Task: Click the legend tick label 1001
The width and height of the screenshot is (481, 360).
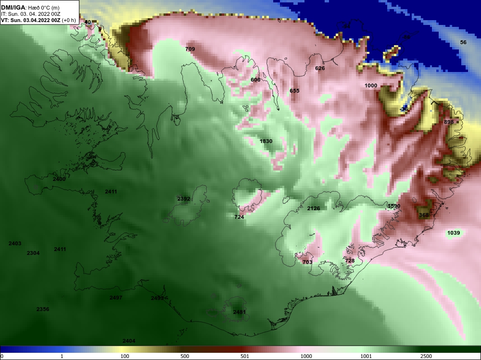Action: pyautogui.click(x=366, y=356)
